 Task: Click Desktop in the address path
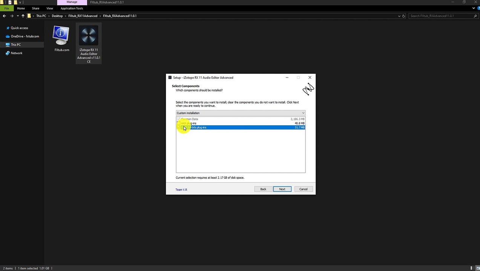tap(57, 16)
